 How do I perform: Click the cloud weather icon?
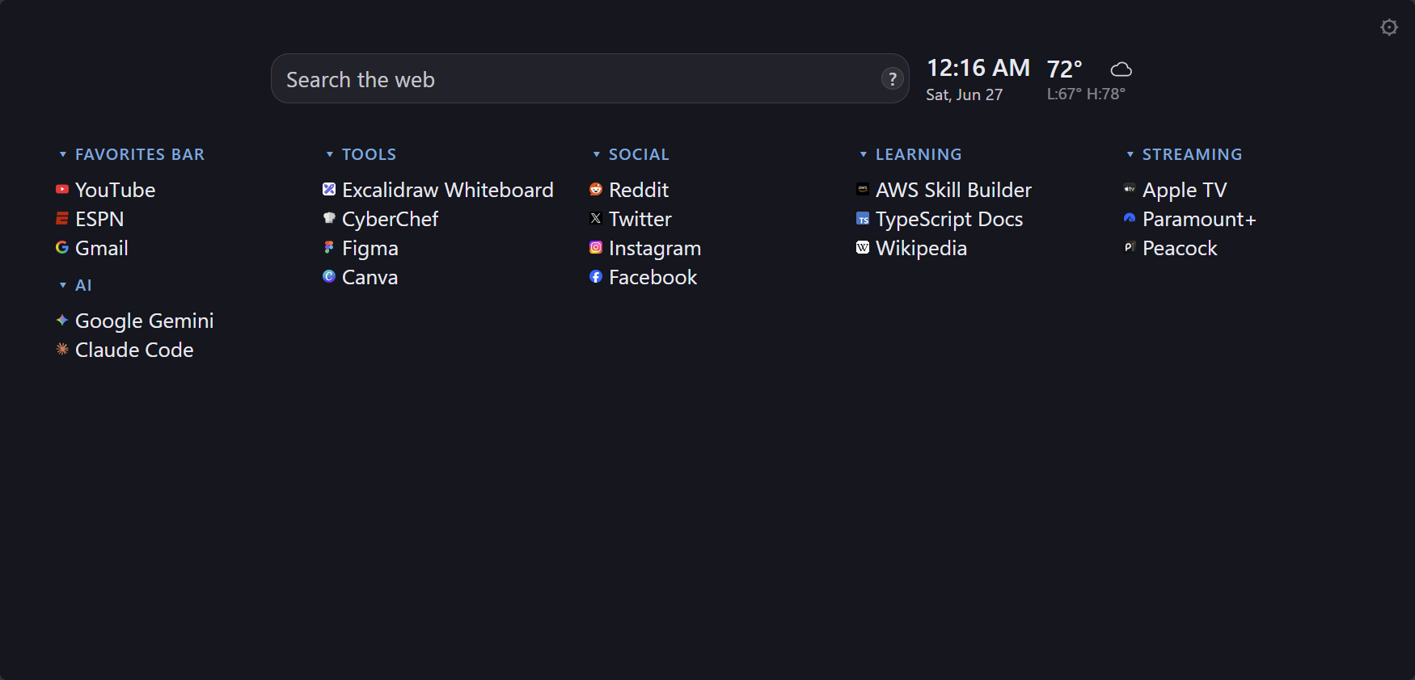point(1121,69)
